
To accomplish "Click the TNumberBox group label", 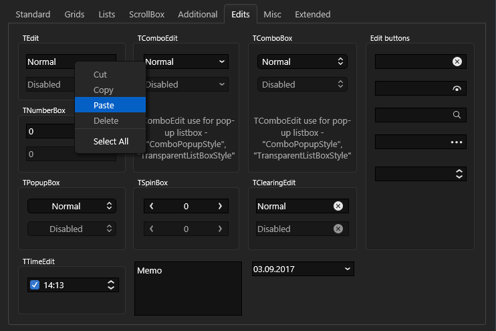I will click(x=43, y=110).
